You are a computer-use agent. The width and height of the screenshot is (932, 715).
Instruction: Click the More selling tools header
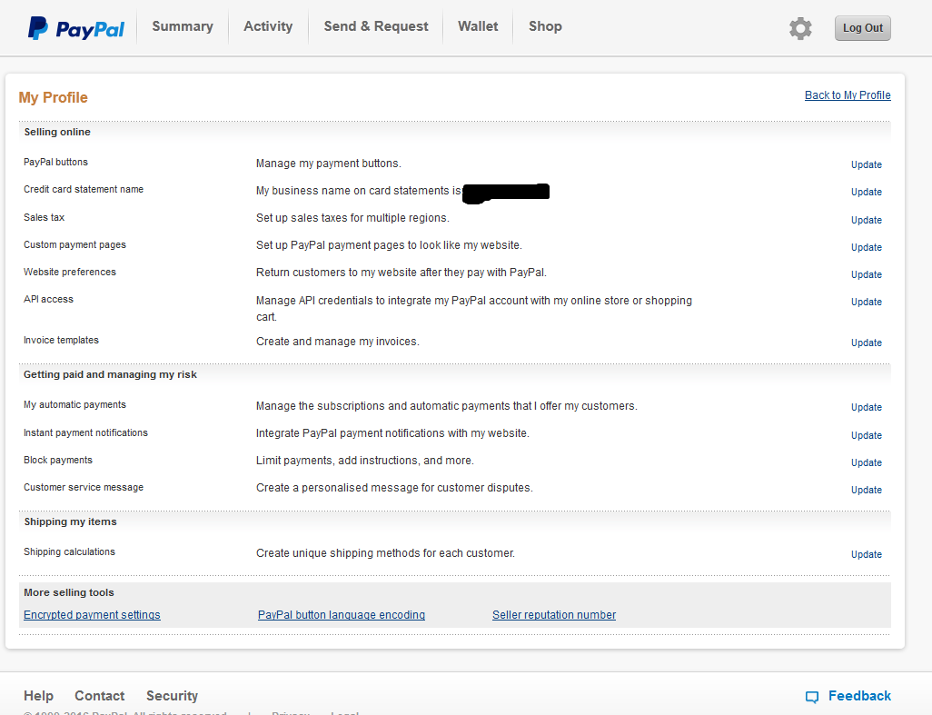(x=69, y=592)
